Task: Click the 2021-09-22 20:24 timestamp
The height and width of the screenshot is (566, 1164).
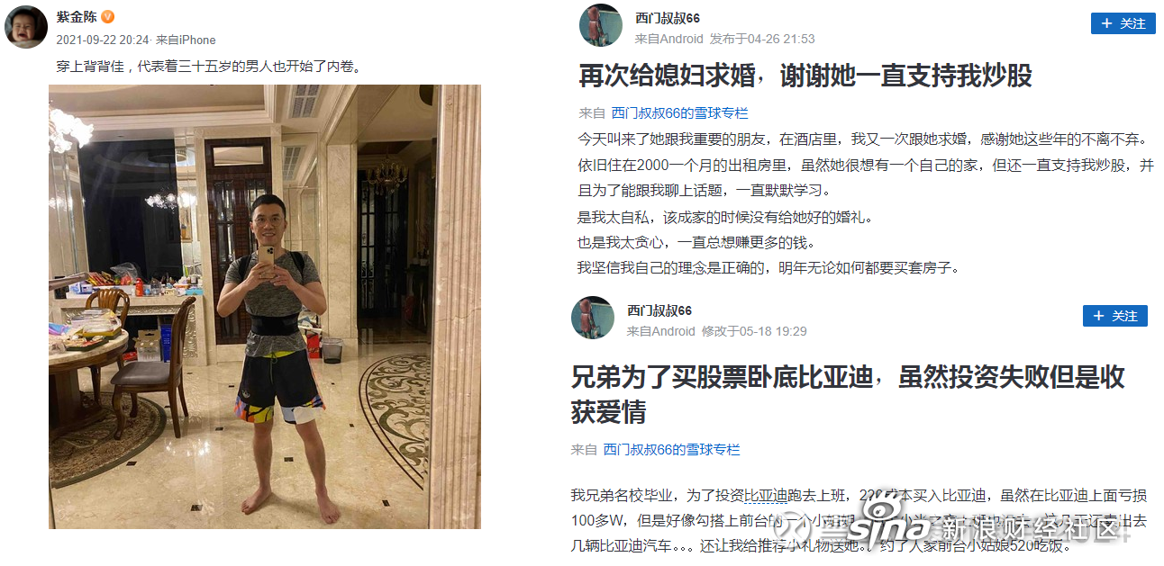Action: pos(102,40)
